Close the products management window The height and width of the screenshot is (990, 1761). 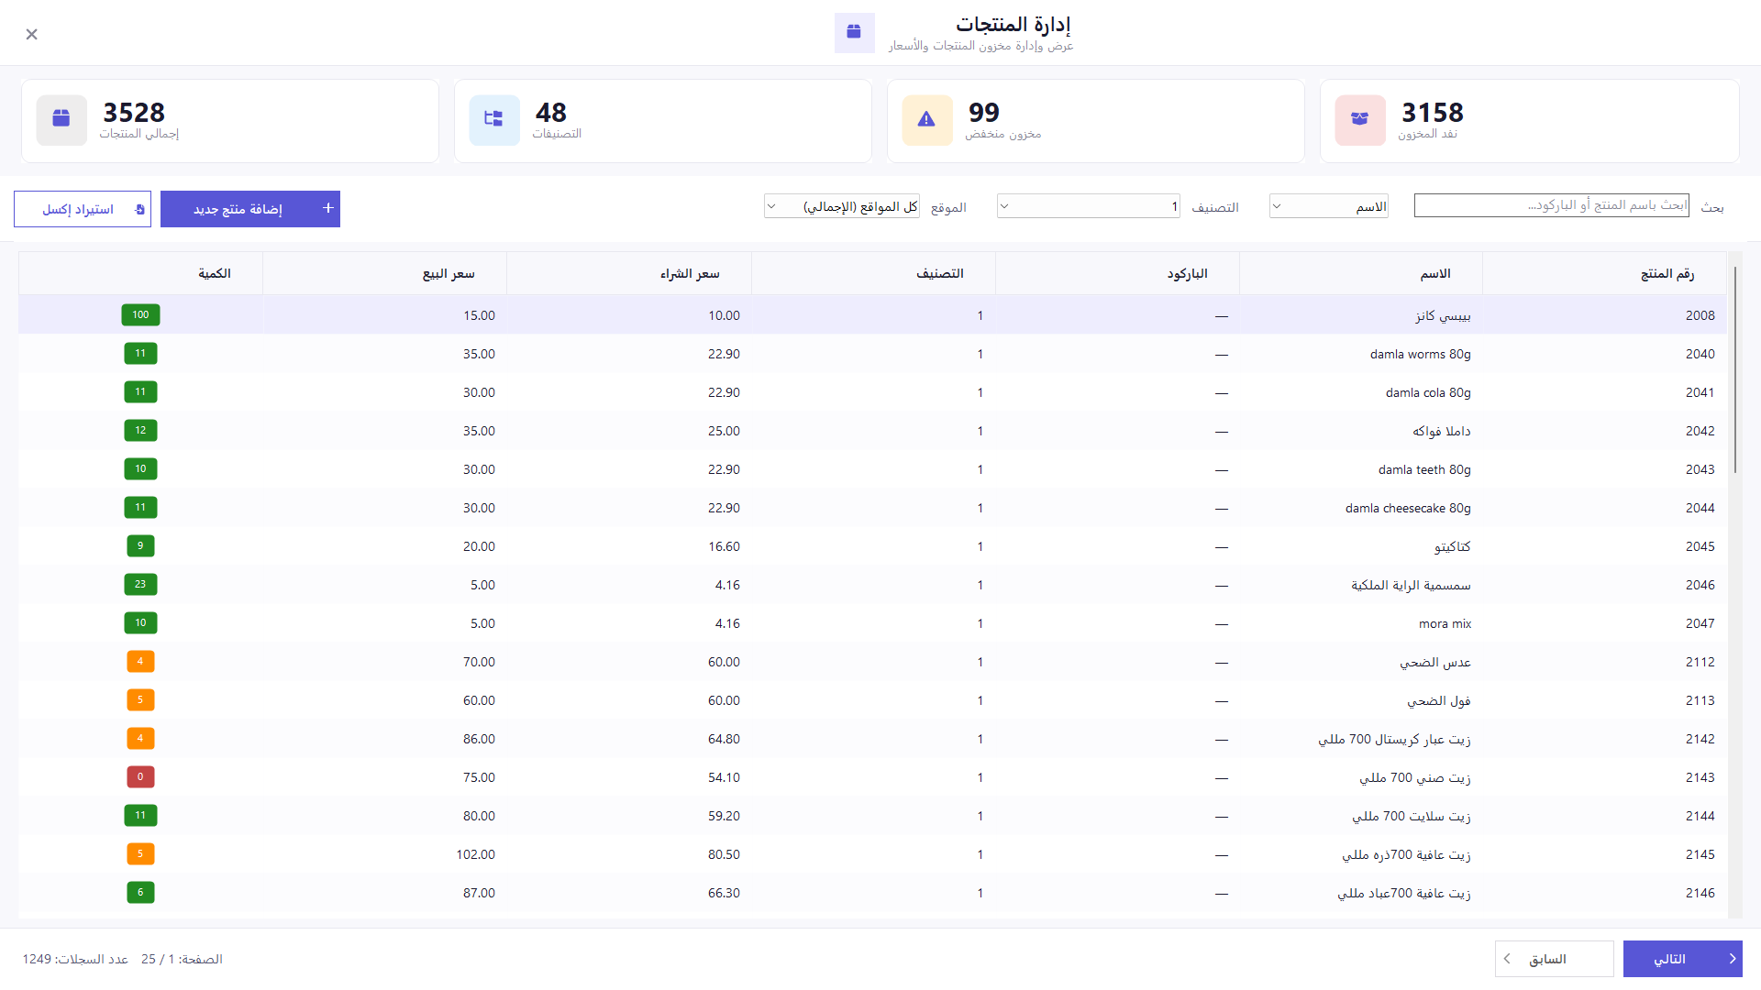click(31, 34)
